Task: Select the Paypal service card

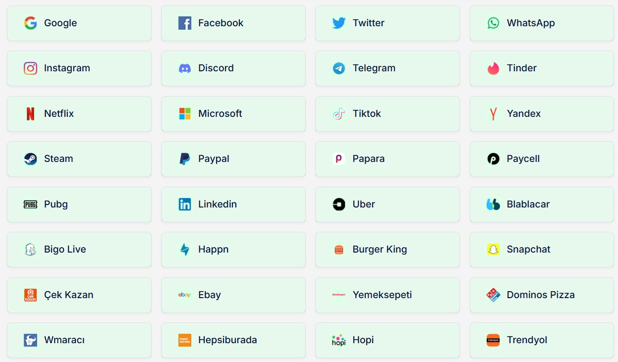Action: [233, 159]
